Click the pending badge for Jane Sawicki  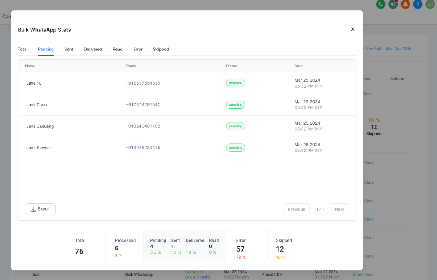coord(235,148)
